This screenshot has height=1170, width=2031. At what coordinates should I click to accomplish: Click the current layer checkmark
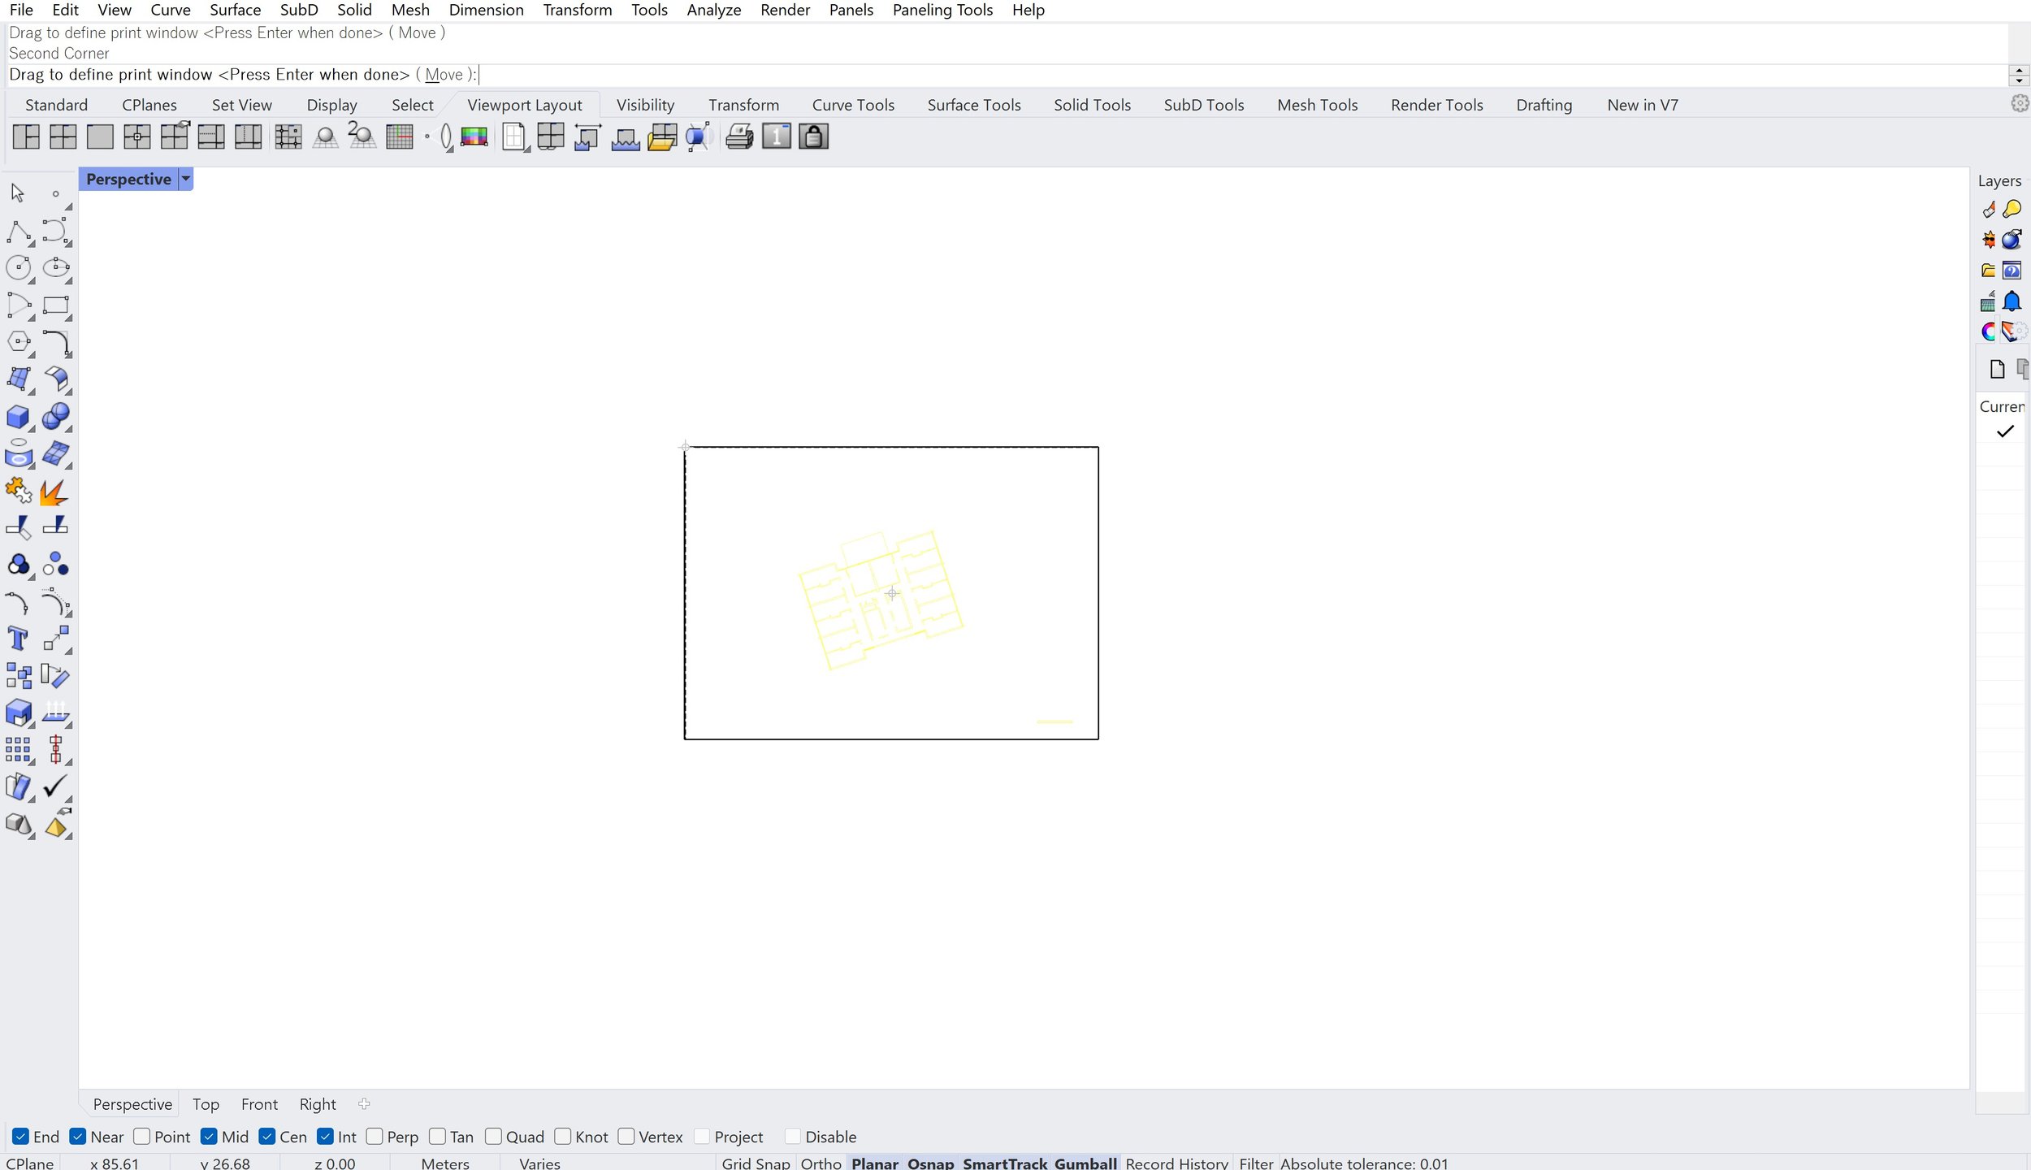point(2005,431)
